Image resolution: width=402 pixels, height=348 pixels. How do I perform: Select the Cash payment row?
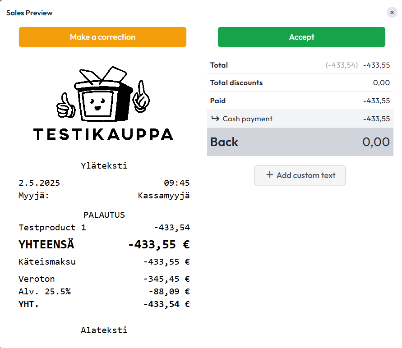pyautogui.click(x=300, y=119)
